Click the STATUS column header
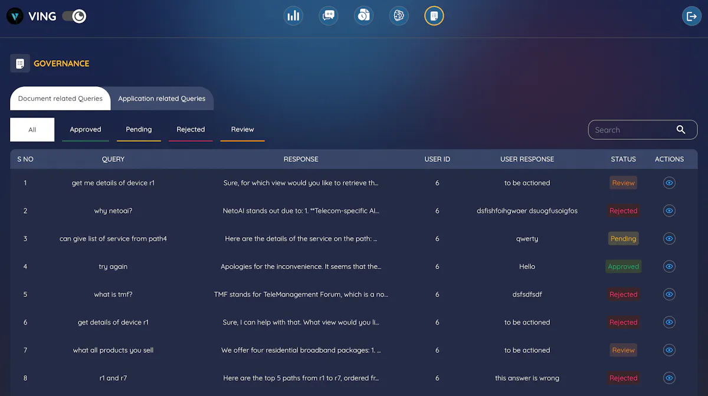This screenshot has width=708, height=396. click(623, 159)
